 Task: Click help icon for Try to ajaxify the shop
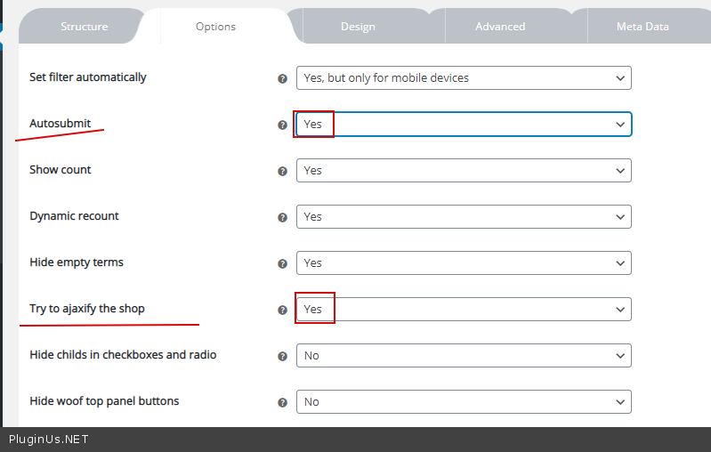(x=283, y=310)
